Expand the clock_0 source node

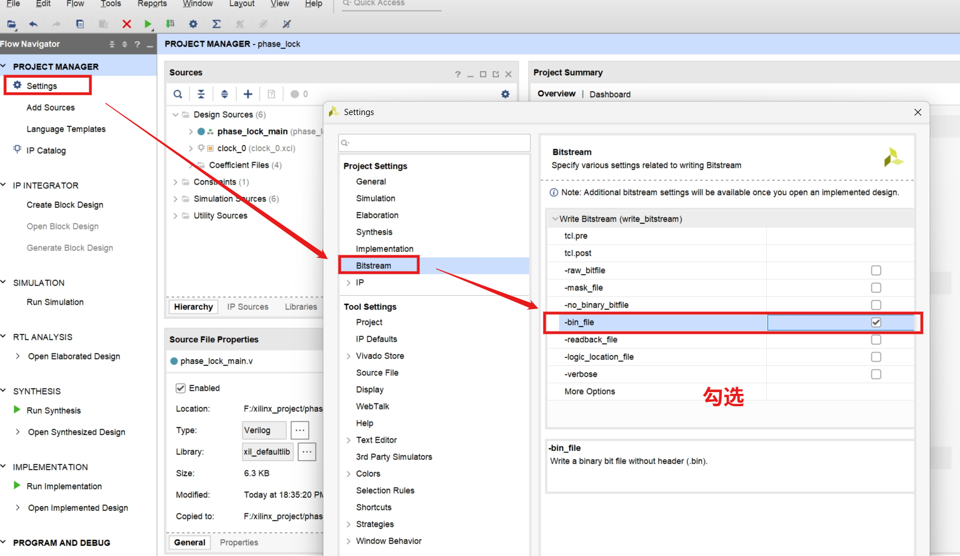(x=190, y=148)
